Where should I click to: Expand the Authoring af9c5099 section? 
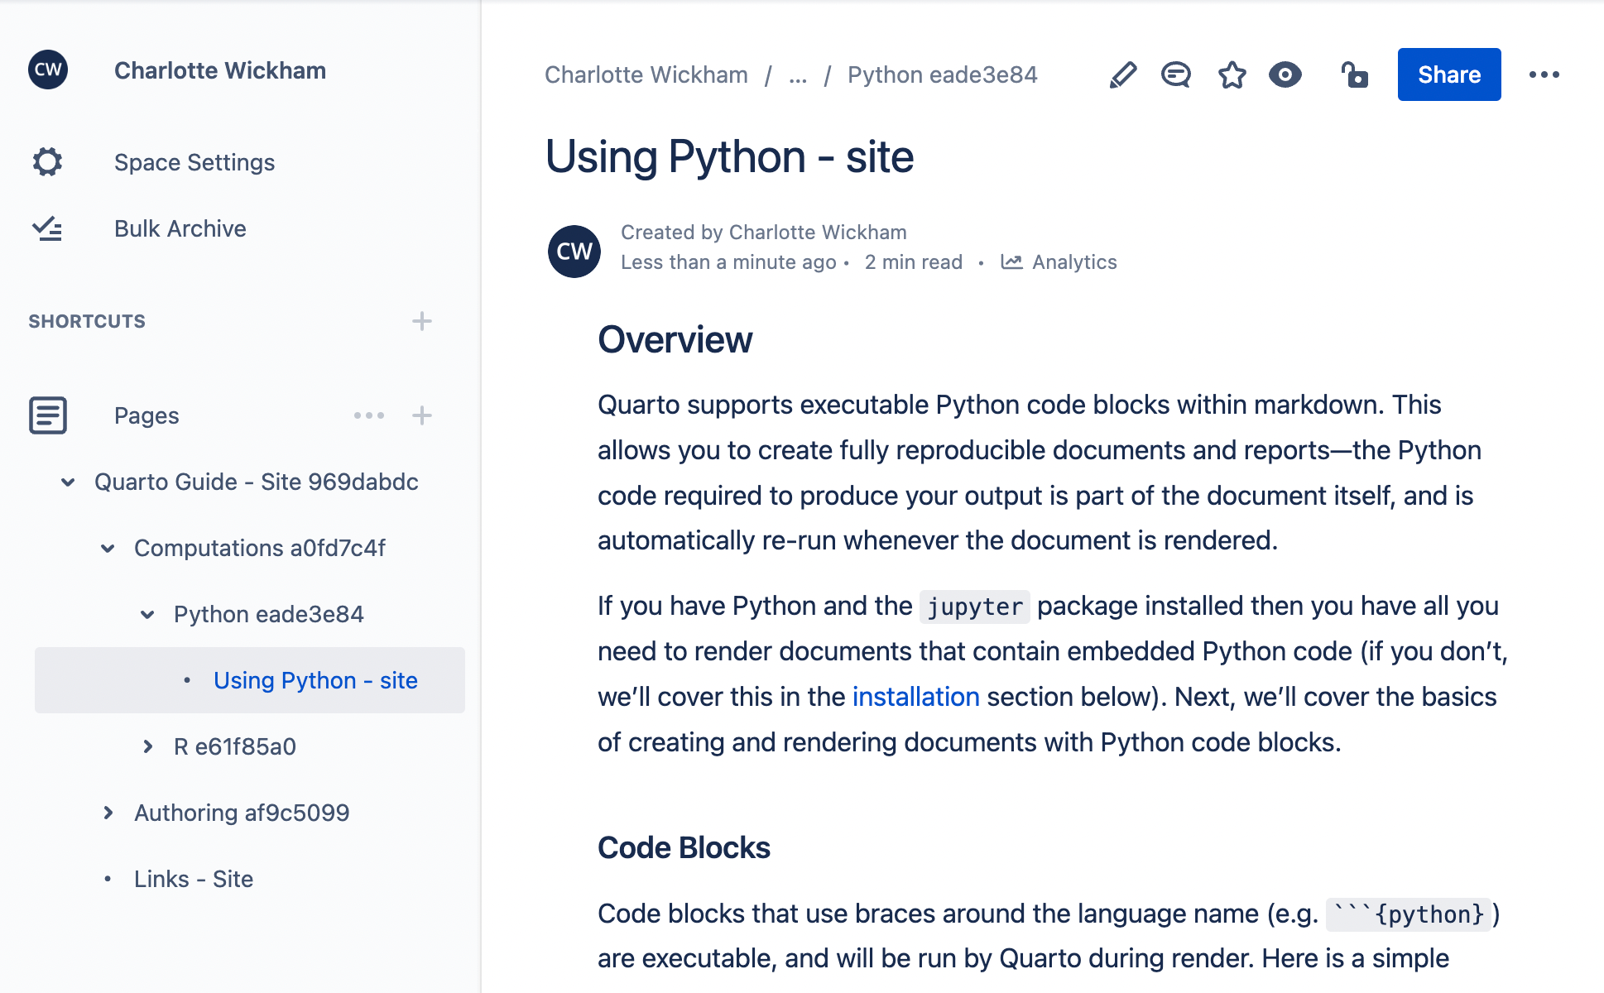tap(108, 812)
